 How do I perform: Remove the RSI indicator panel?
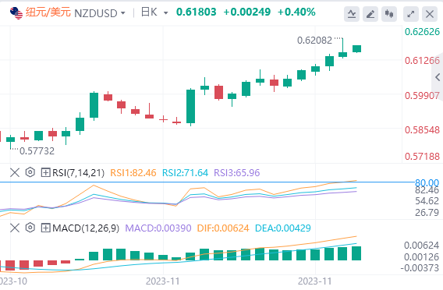15,172
